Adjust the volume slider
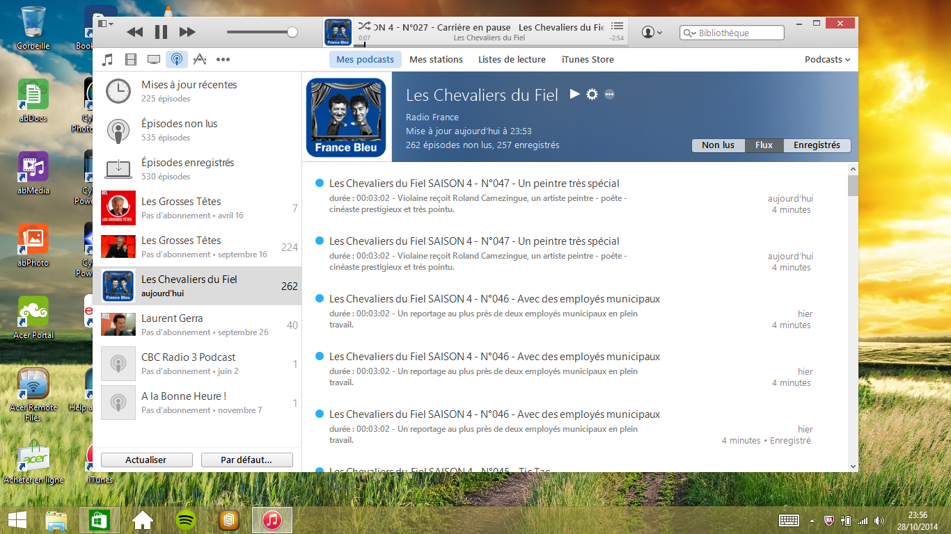Screen dimensions: 951x534 coord(262,32)
